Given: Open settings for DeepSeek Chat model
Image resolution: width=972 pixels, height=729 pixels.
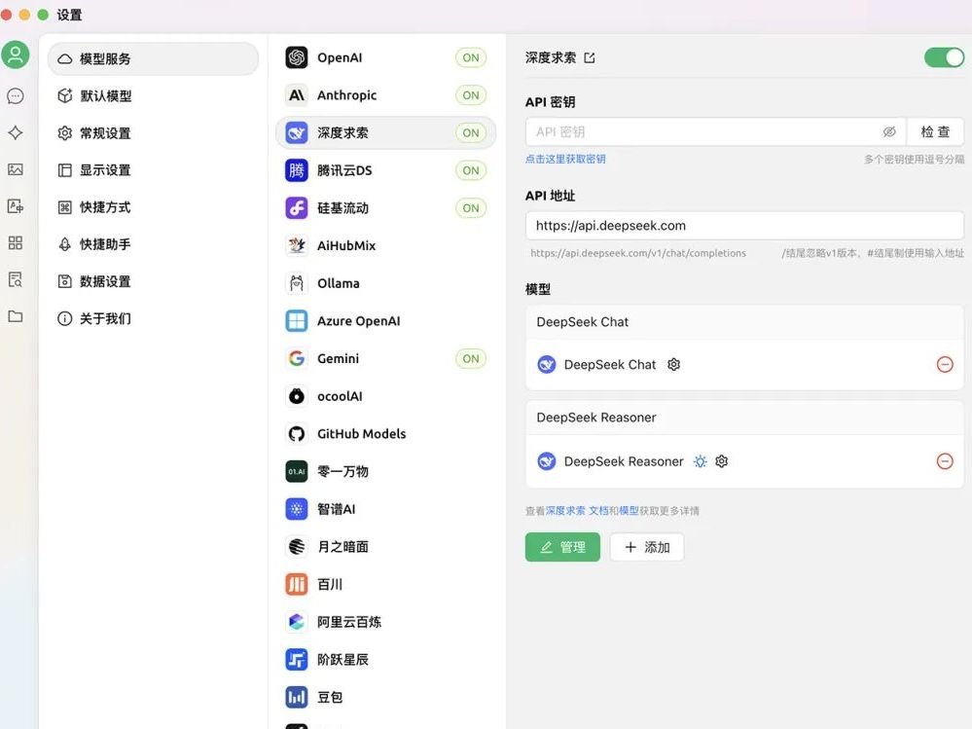Looking at the screenshot, I should [673, 364].
